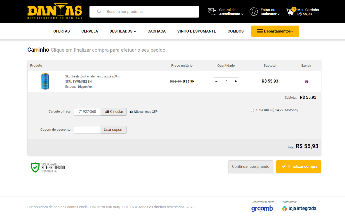The height and width of the screenshot is (222, 345).
Task: Select the Motoboy shipping option
Action: tap(252, 110)
